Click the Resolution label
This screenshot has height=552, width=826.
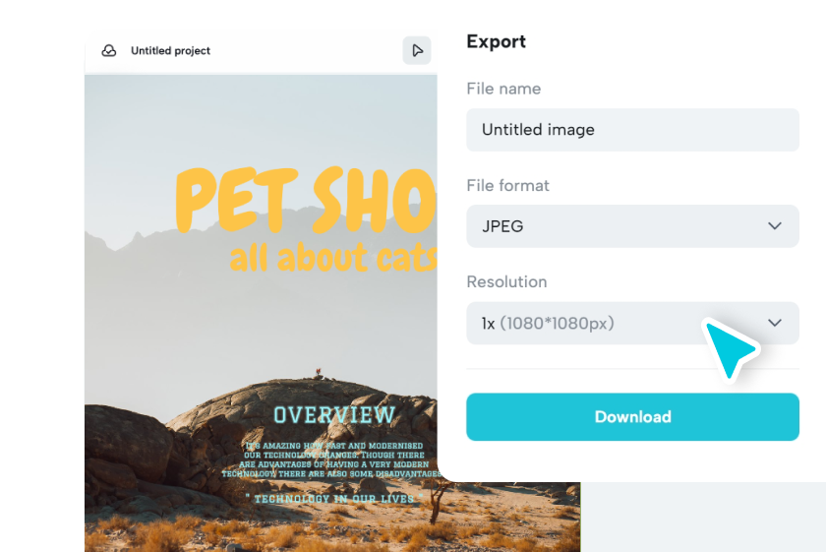coord(506,282)
